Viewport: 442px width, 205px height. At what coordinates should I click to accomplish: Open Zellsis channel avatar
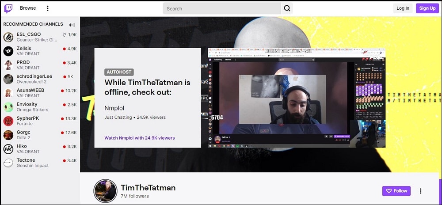(x=8, y=51)
